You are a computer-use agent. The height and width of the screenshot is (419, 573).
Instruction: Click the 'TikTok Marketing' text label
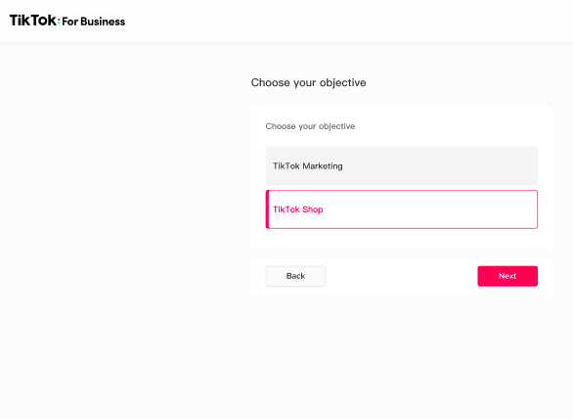click(x=308, y=166)
